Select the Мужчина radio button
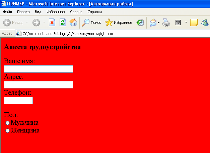210x153 pixels. click(x=7, y=123)
